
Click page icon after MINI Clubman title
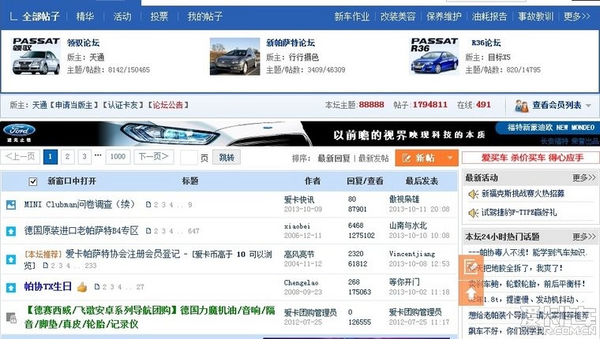148,205
